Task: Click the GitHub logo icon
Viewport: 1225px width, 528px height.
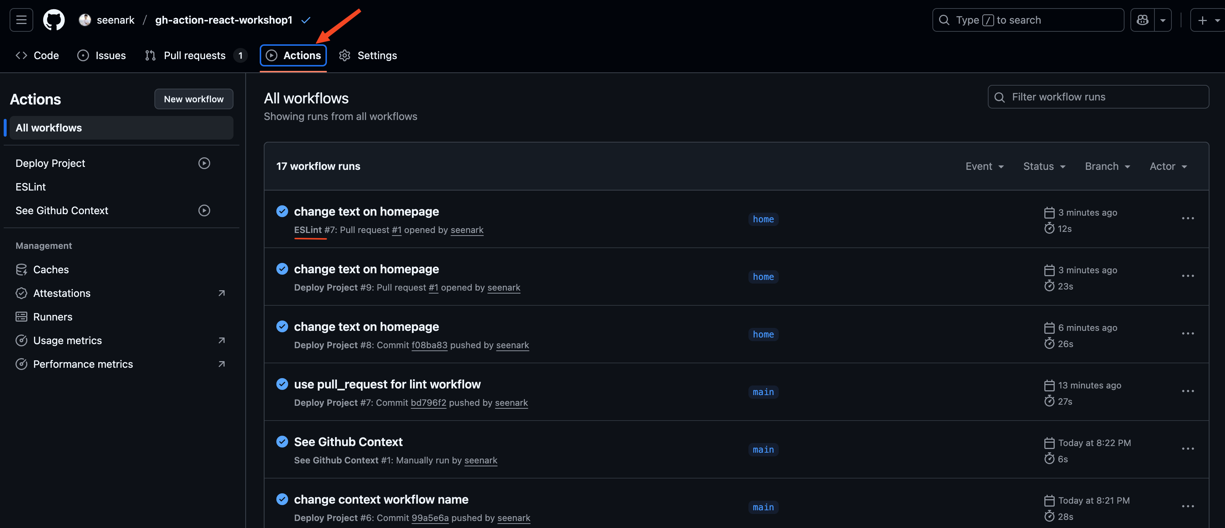Action: [54, 20]
